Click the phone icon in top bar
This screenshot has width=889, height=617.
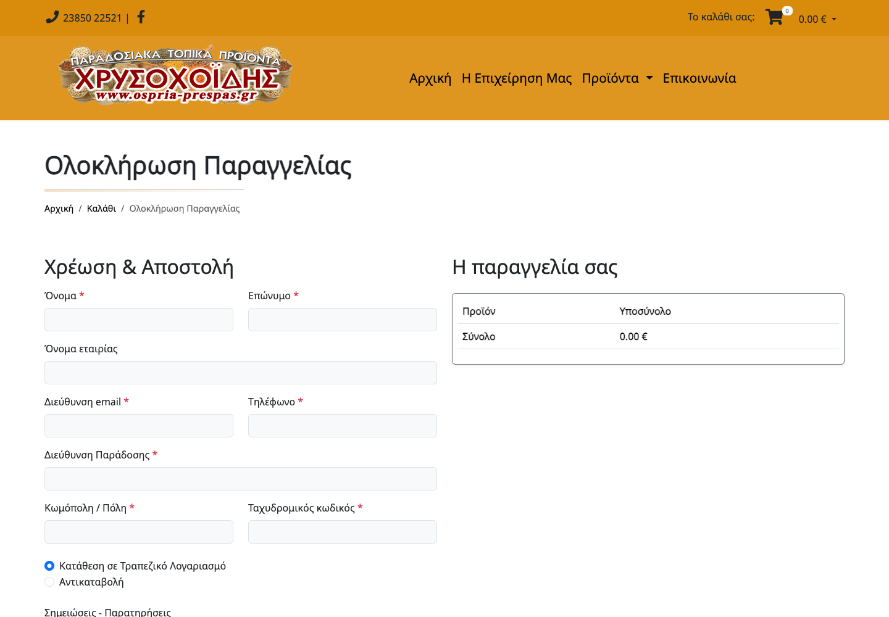tap(52, 17)
